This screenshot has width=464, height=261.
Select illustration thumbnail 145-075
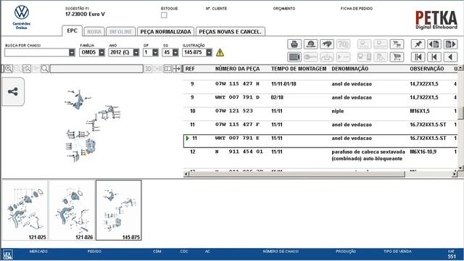pyautogui.click(x=119, y=210)
